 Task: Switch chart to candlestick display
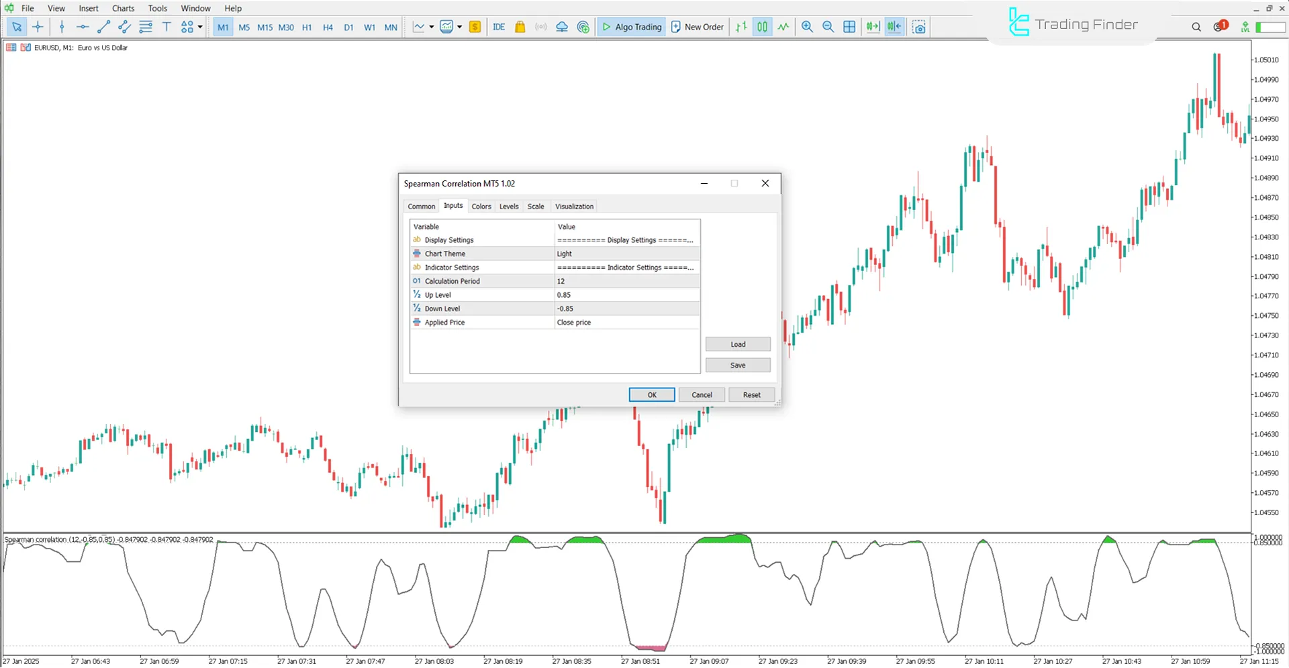762,27
